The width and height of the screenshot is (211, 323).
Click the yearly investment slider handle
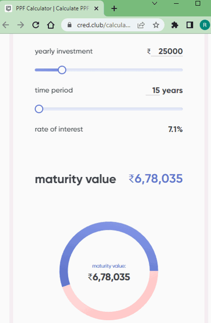click(x=62, y=70)
